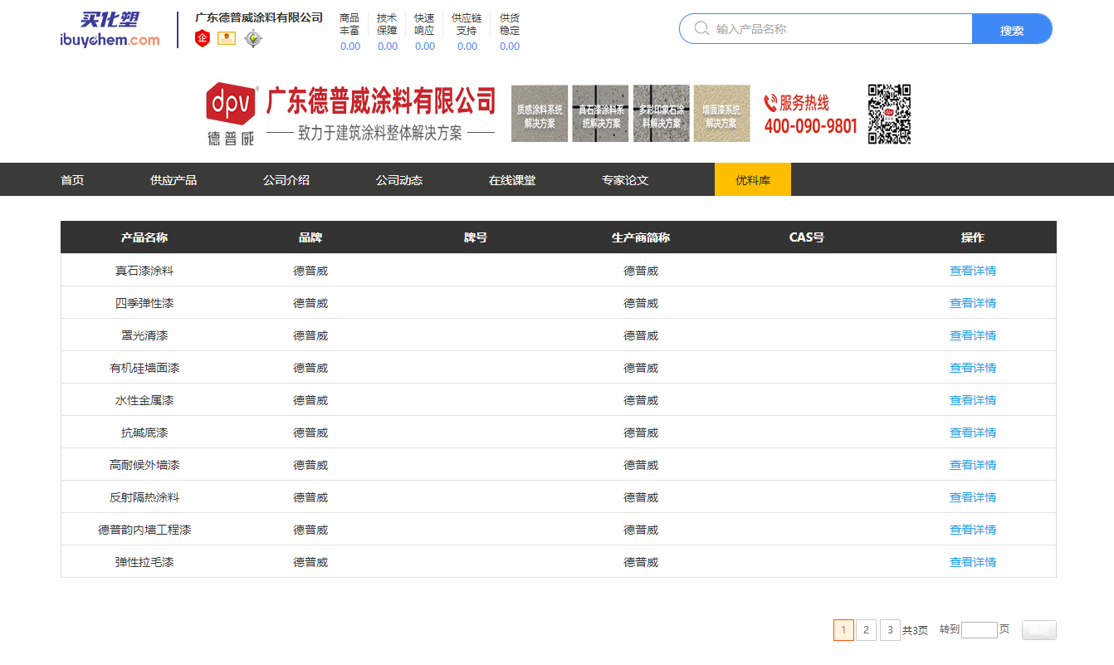Screen dimensions: 1114x665
Task: Open 供应产品 nav tab
Action: (x=173, y=180)
